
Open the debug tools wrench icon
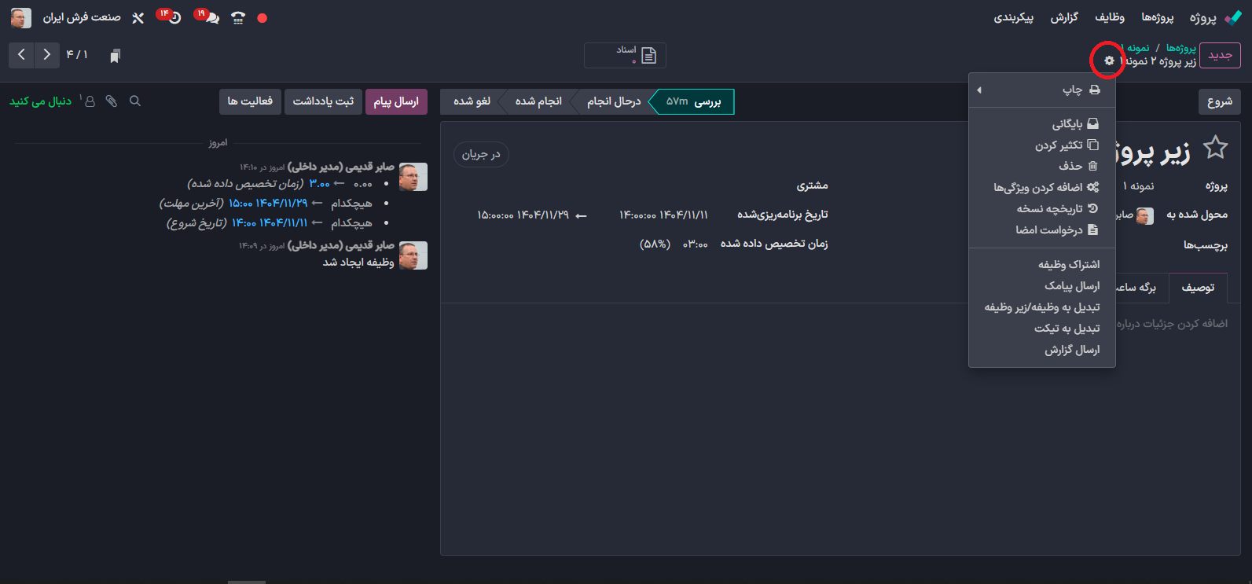pyautogui.click(x=138, y=18)
